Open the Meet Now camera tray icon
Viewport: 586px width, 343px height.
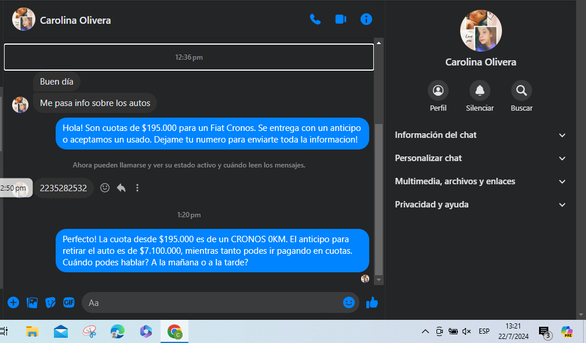pyautogui.click(x=439, y=331)
